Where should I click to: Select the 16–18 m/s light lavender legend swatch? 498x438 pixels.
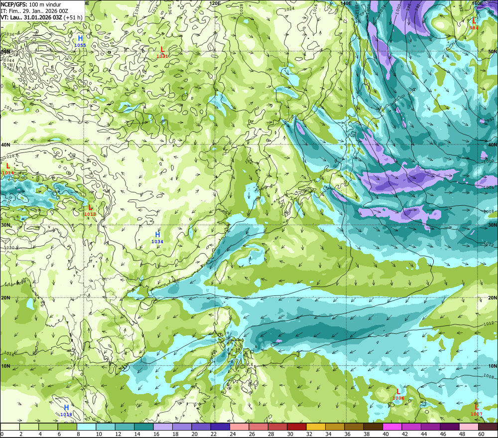point(163,427)
